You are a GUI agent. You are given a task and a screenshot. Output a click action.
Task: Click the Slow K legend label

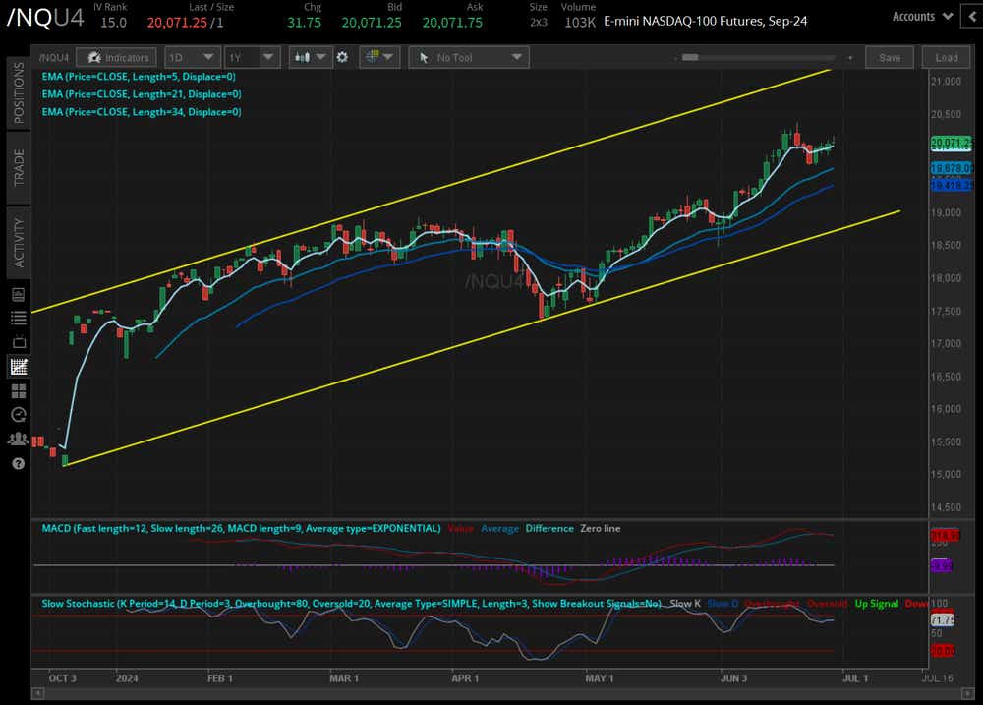(x=685, y=604)
